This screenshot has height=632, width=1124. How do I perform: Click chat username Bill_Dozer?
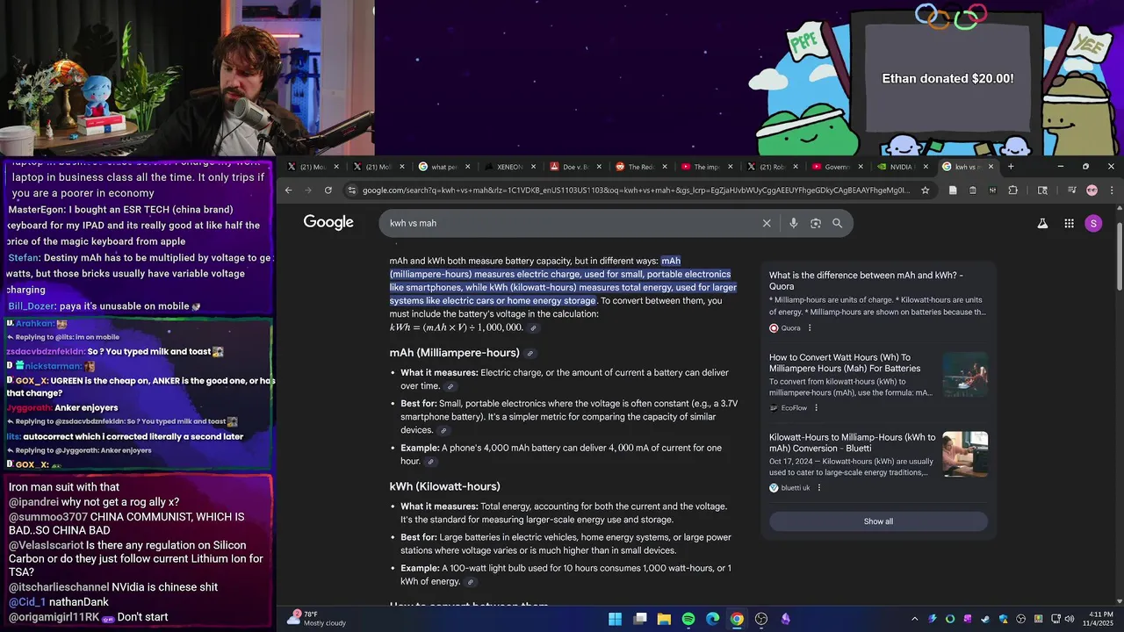32,306
